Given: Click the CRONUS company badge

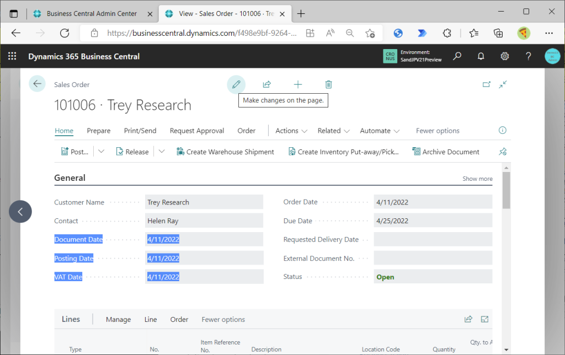Looking at the screenshot, I should pos(390,56).
